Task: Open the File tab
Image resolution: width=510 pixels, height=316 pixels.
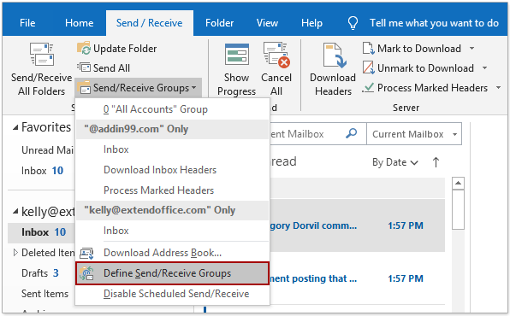Action: click(x=27, y=23)
